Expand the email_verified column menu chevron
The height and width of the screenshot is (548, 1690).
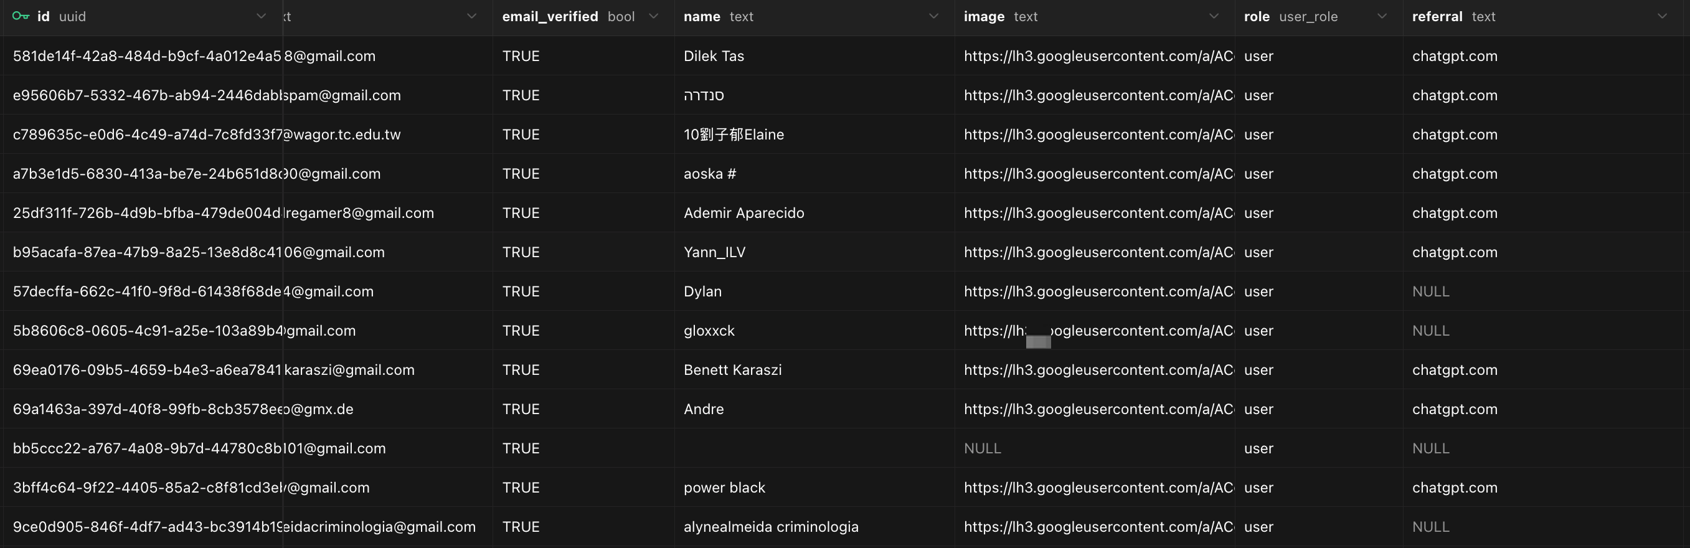coord(653,16)
